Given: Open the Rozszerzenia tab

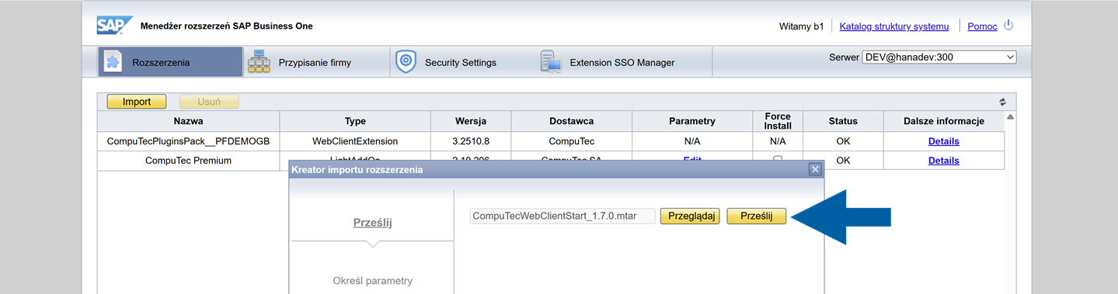Looking at the screenshot, I should point(171,62).
